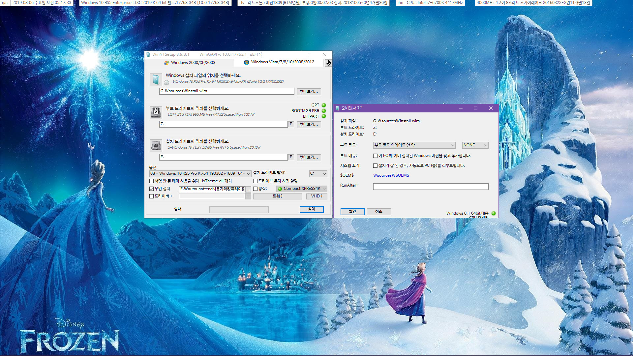633x356 pixels.
Task: Click the green light next to Compact:XPRESS4K
Action: pos(280,189)
